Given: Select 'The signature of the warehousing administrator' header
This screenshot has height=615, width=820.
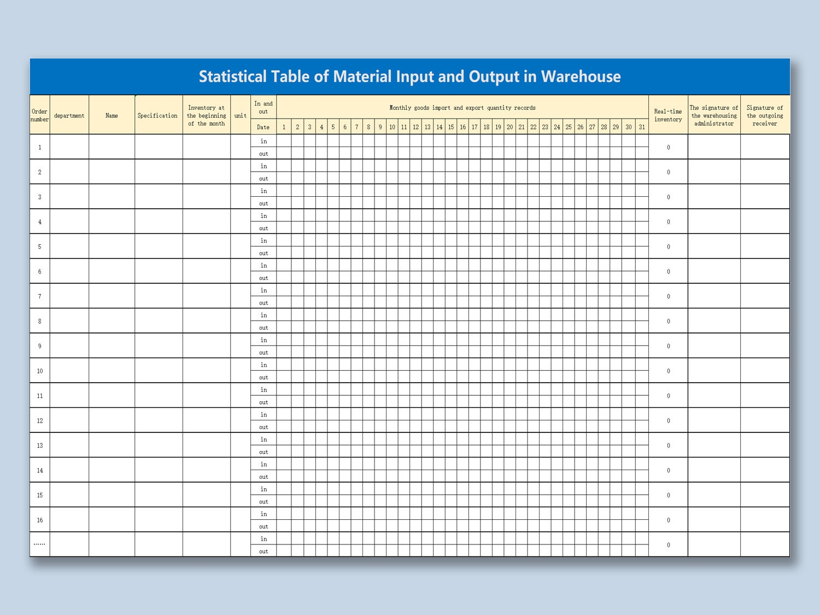Looking at the screenshot, I should pos(714,115).
